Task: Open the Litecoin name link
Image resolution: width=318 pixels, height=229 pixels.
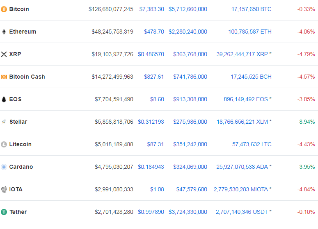Action: pyautogui.click(x=21, y=144)
